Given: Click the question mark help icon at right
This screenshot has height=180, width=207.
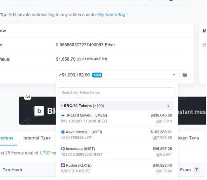Looking at the screenshot, I should (x=205, y=45).
